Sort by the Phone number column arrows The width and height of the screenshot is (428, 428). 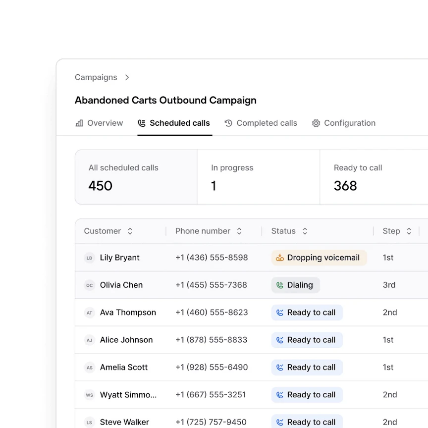(x=239, y=231)
